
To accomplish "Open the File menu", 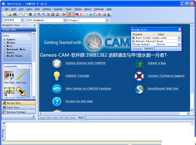I will point(7,9).
